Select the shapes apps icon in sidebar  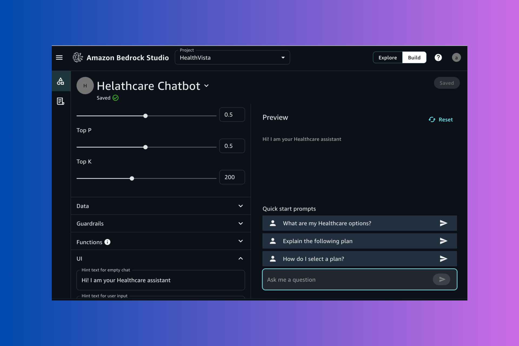tap(61, 81)
